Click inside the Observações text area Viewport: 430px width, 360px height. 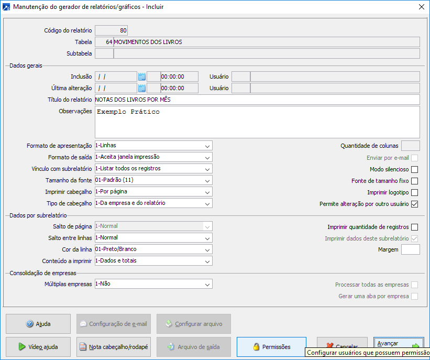point(257,122)
